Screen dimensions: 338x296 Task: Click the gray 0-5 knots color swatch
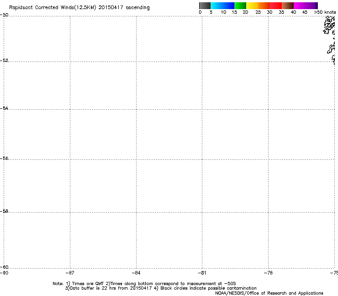click(205, 5)
